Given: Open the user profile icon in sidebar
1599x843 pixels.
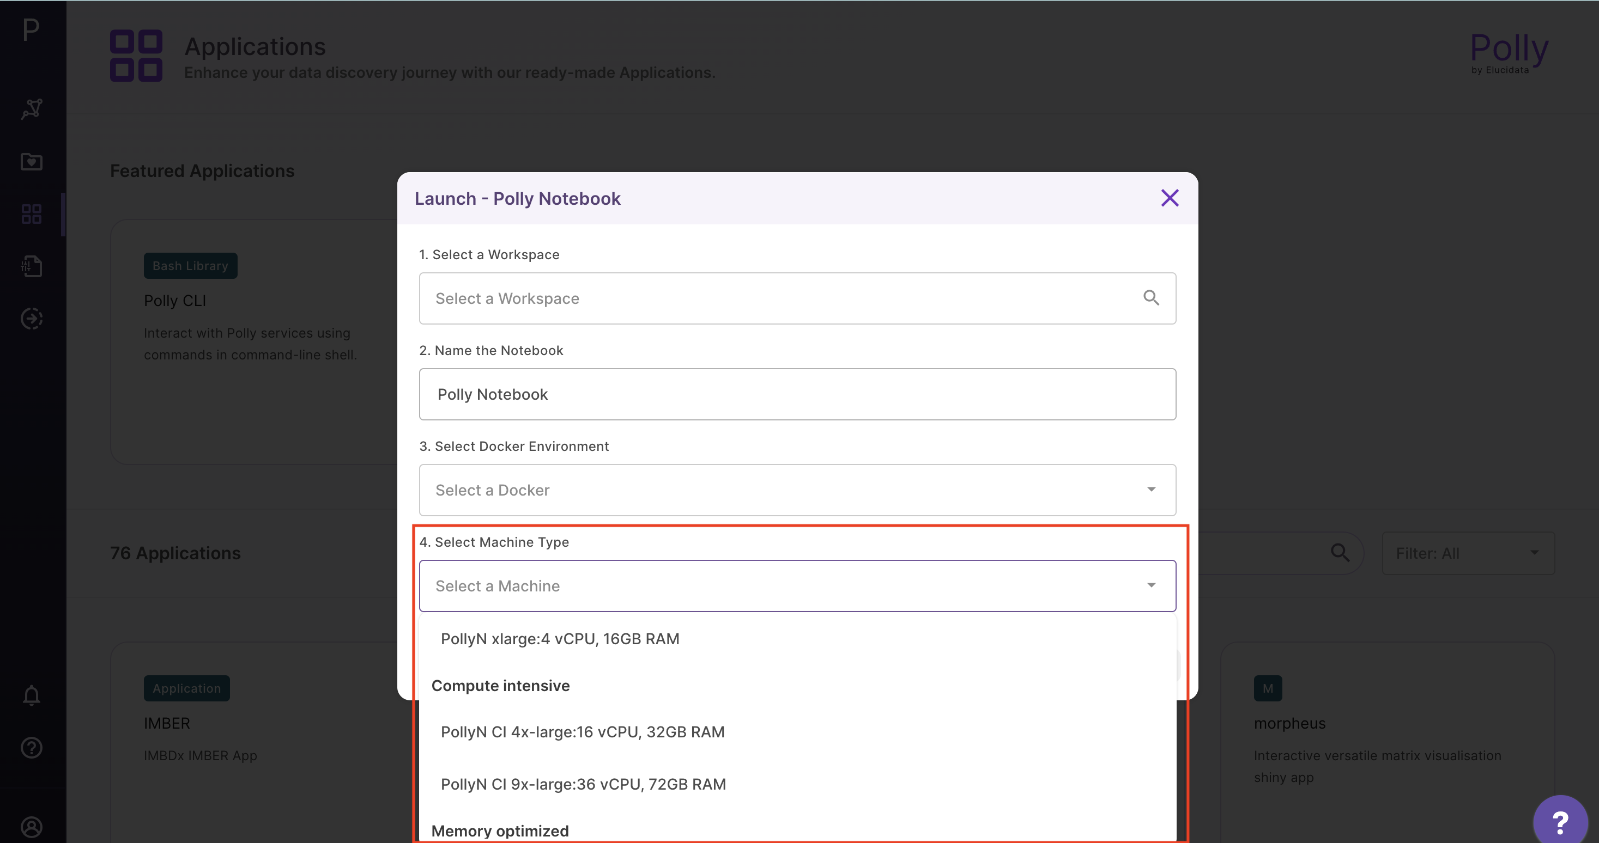Looking at the screenshot, I should pyautogui.click(x=32, y=827).
